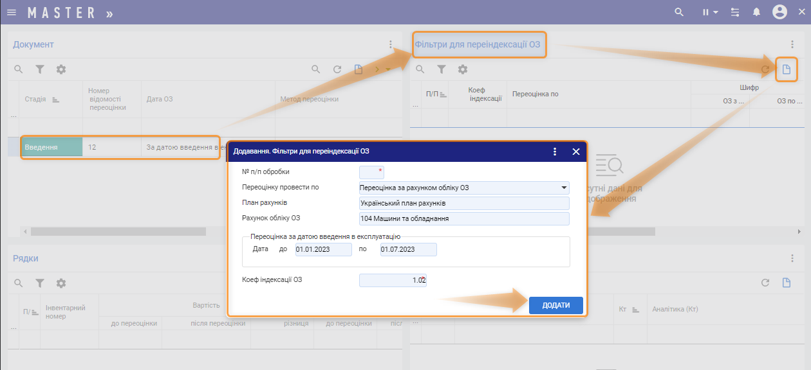The image size is (811, 370).
Task: Select the Введення stage row
Action: [51, 147]
